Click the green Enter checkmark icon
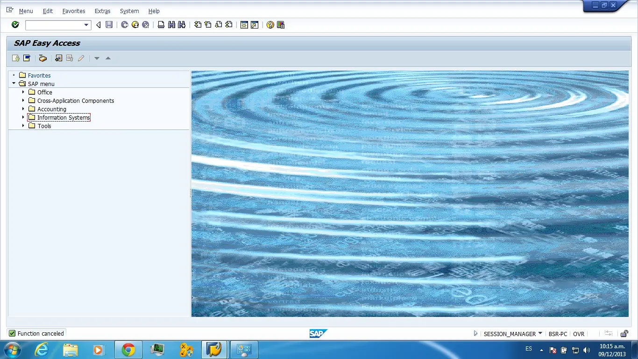The height and width of the screenshot is (359, 638). pyautogui.click(x=15, y=25)
